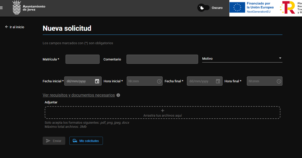Open clock picker for Hora inicial
302x158 pixels.
pos(159,81)
